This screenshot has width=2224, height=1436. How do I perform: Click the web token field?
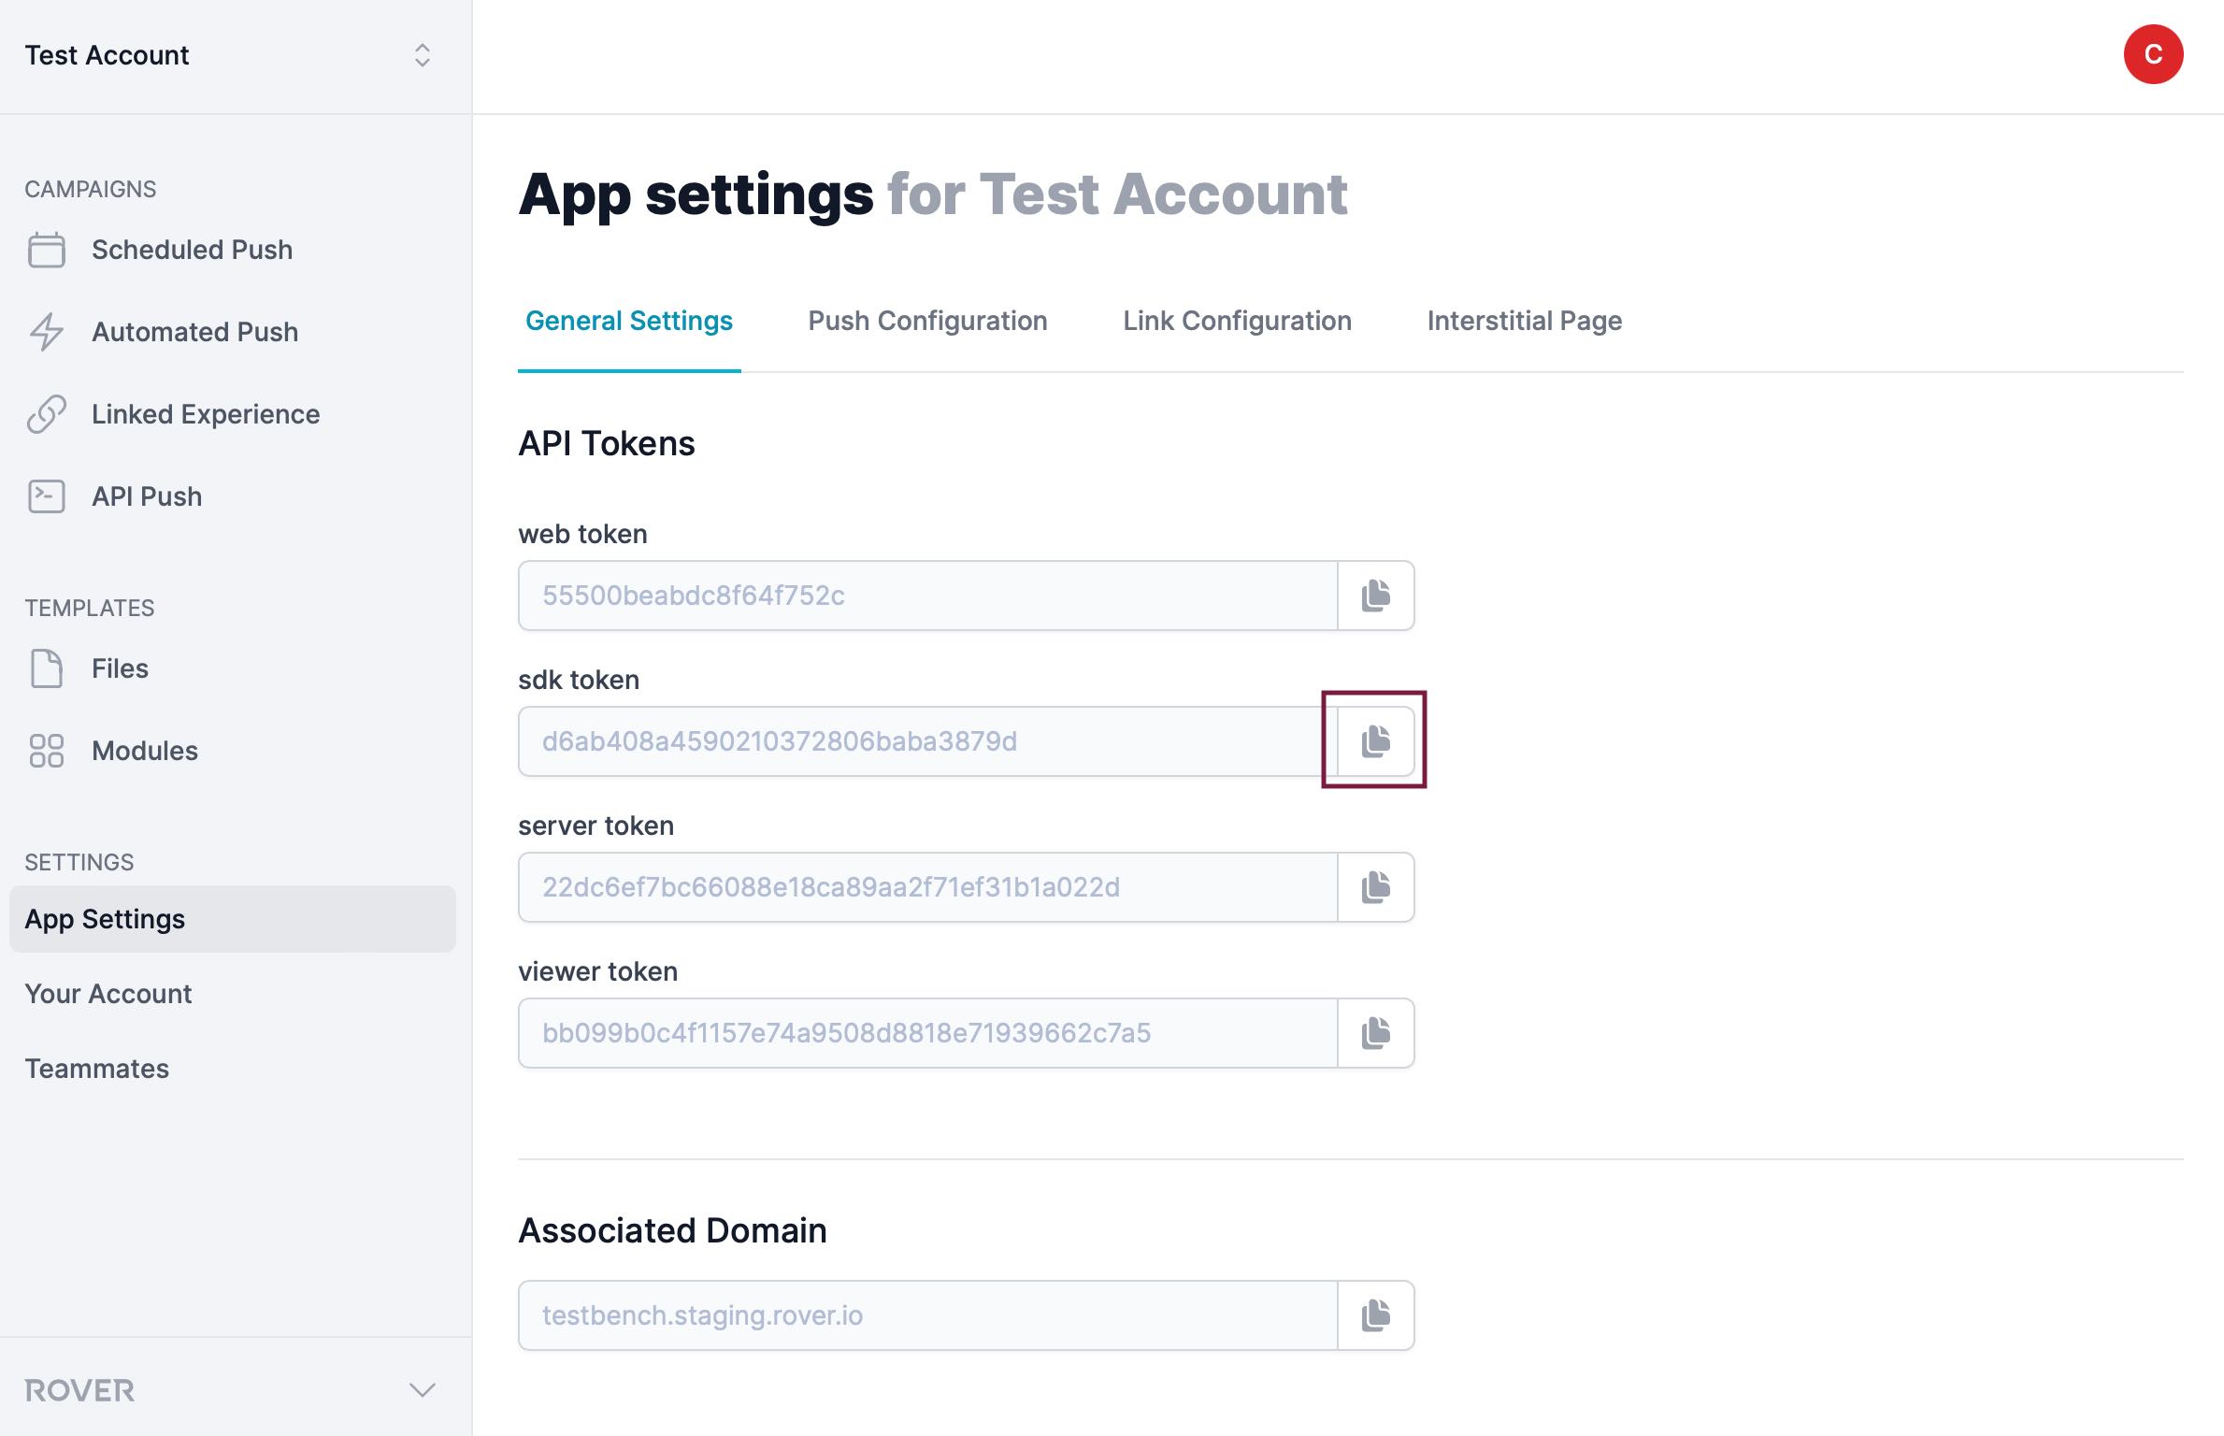pyautogui.click(x=928, y=596)
